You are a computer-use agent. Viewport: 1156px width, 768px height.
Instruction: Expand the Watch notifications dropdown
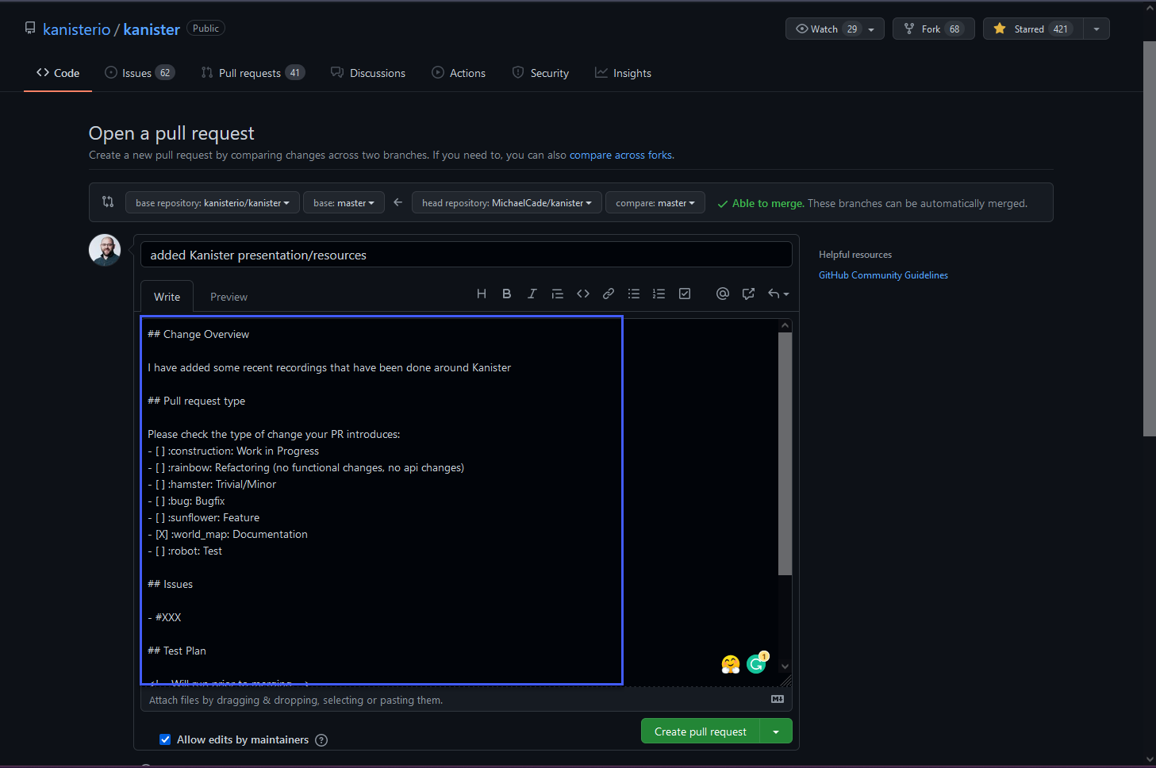pos(871,29)
